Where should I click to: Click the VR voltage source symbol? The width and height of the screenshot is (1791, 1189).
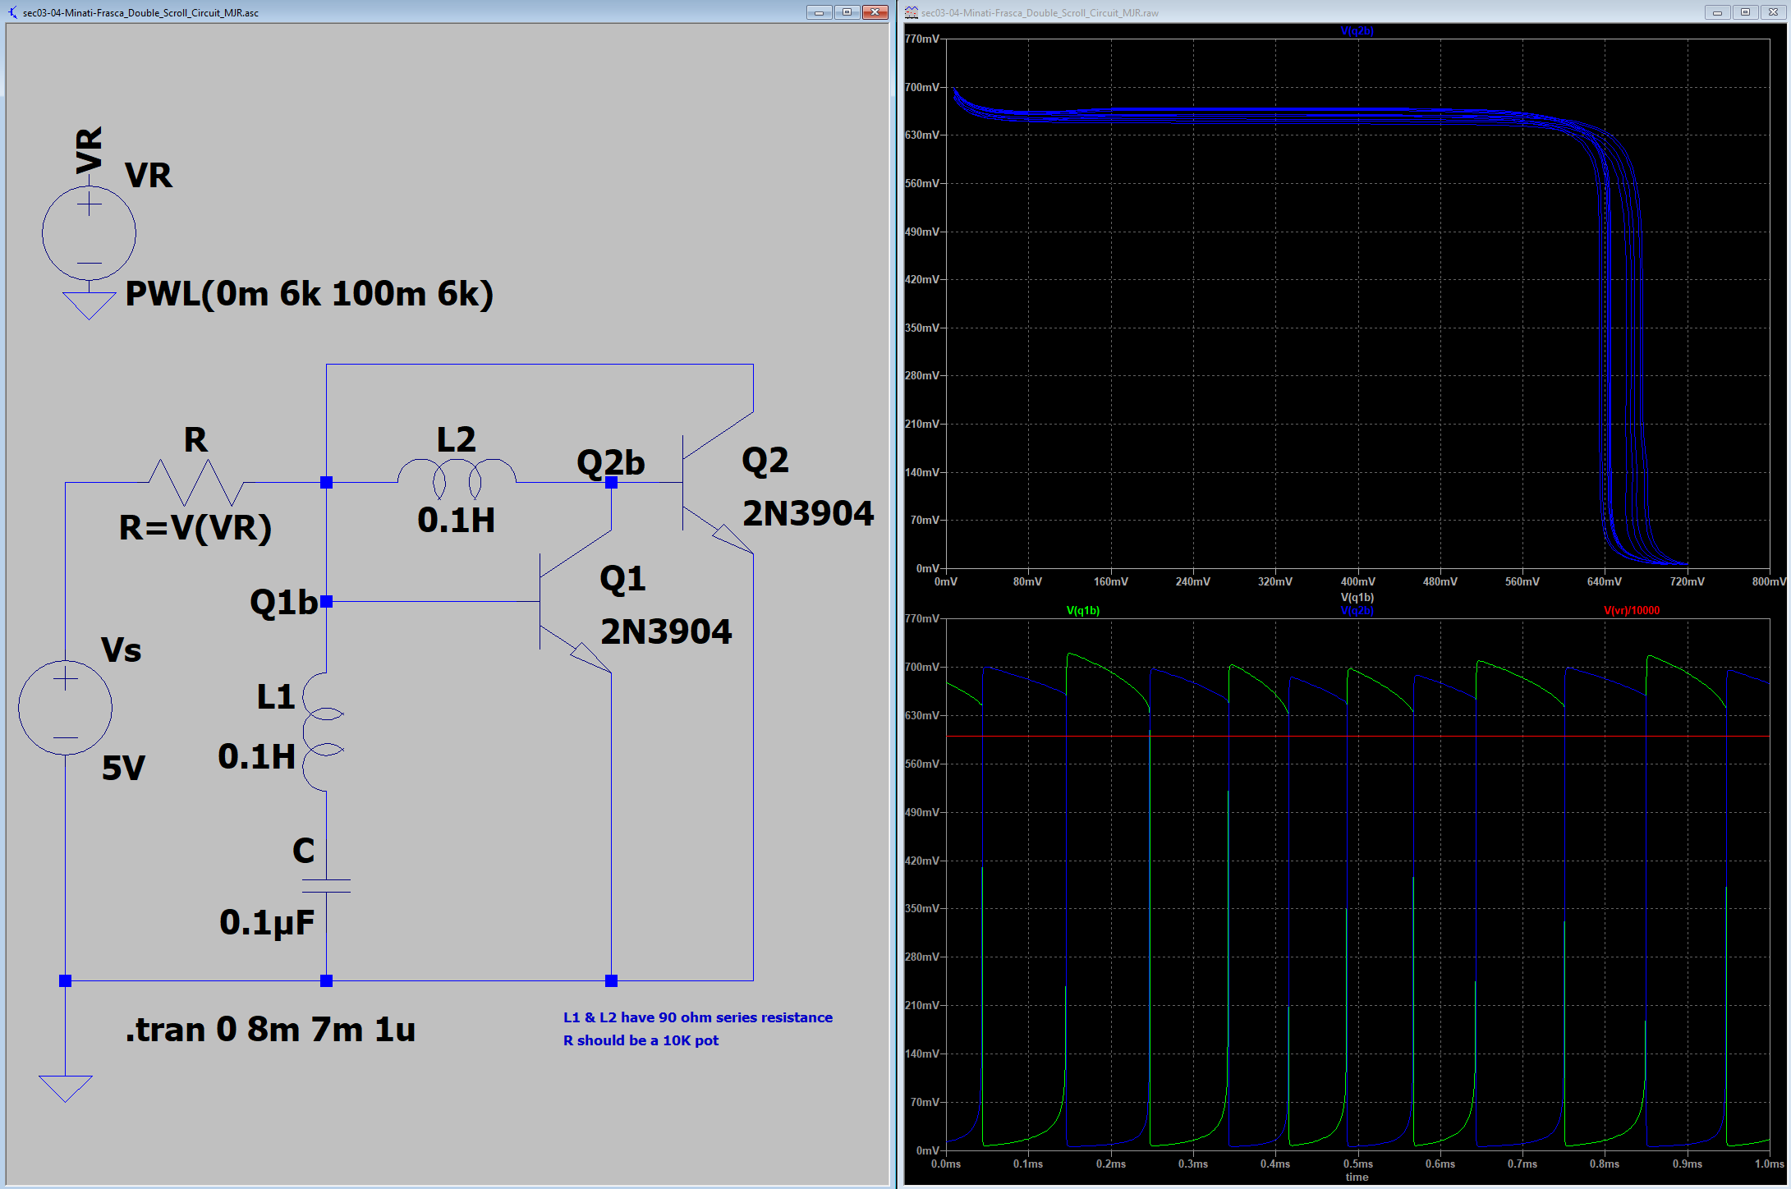pos(89,233)
